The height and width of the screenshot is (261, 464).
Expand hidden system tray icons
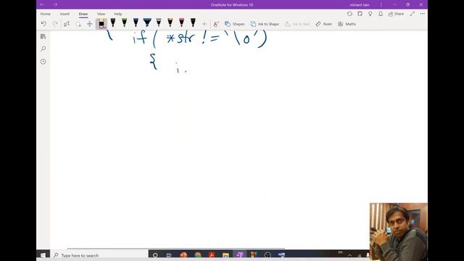(x=349, y=255)
